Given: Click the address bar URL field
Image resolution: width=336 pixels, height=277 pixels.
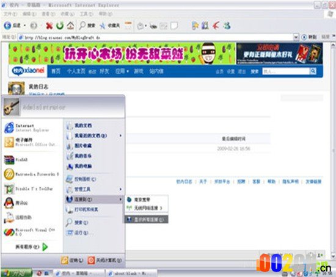Looking at the screenshot, I should pyautogui.click(x=156, y=37).
